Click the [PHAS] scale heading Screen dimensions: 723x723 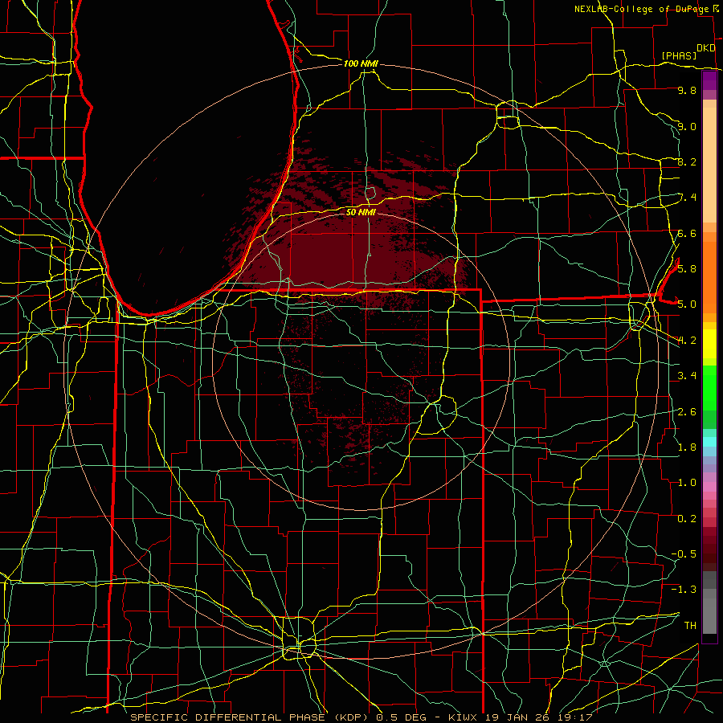tap(679, 55)
